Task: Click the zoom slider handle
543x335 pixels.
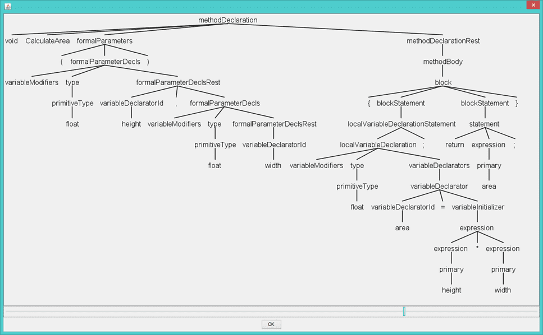Action: click(x=404, y=311)
